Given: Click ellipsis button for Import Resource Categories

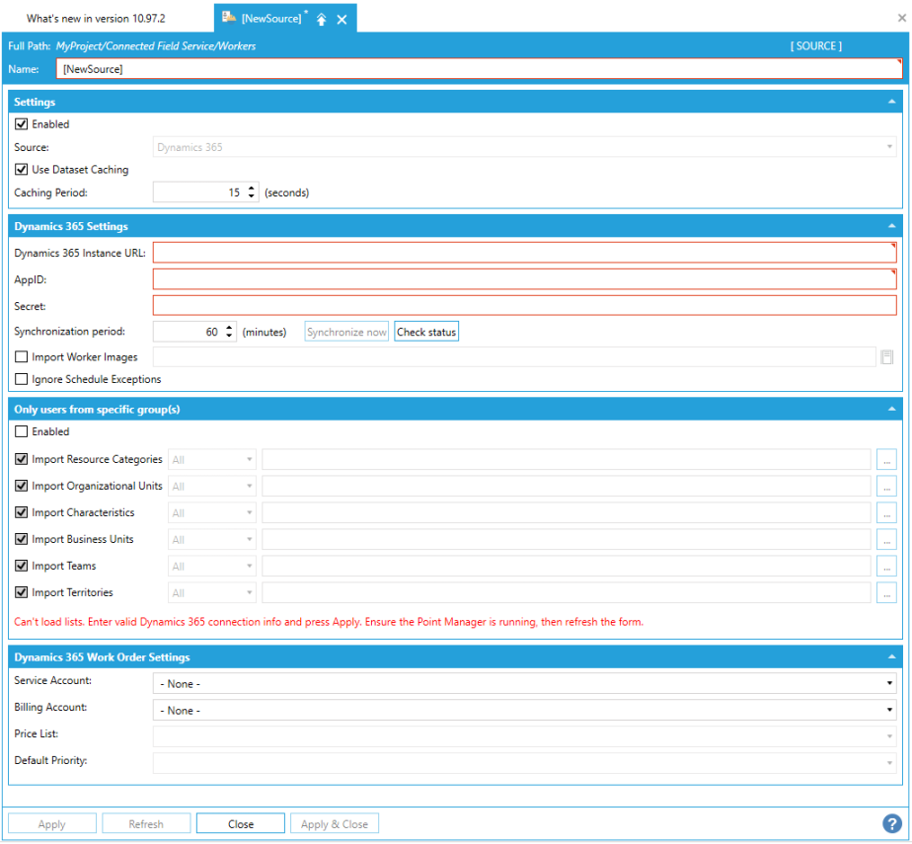Looking at the screenshot, I should coord(886,459).
